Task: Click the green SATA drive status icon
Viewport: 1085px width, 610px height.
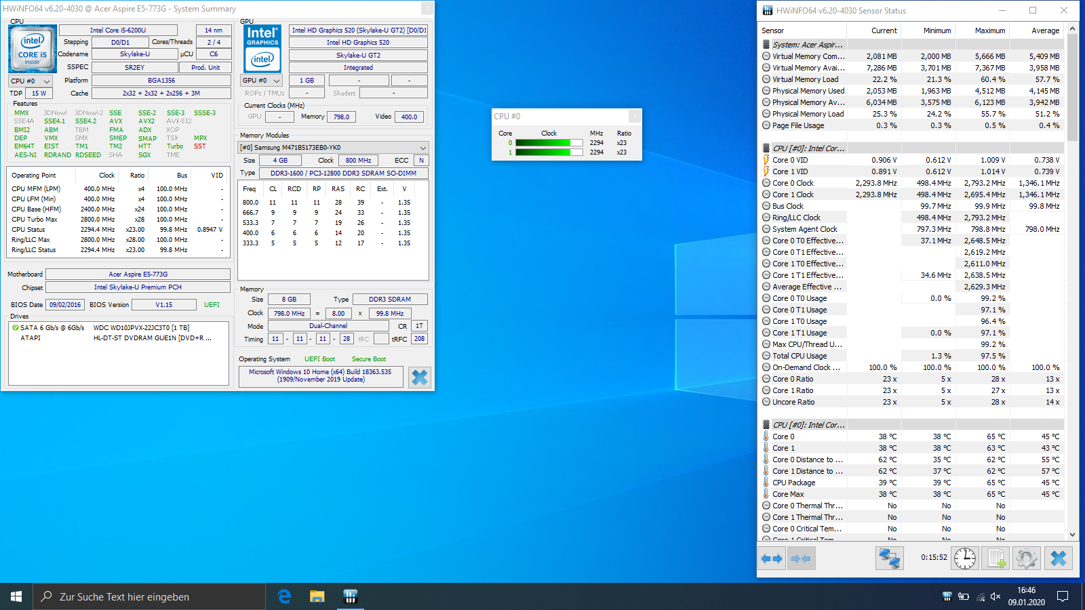Action: (x=15, y=327)
